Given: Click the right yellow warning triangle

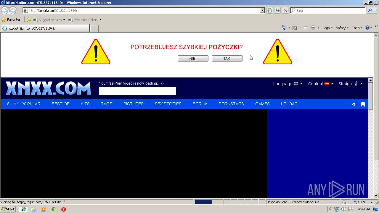Looking at the screenshot, I should [277, 52].
